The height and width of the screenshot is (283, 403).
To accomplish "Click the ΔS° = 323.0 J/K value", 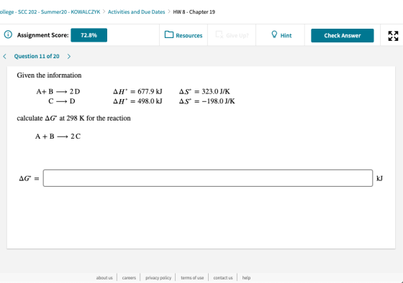I will coord(204,92).
